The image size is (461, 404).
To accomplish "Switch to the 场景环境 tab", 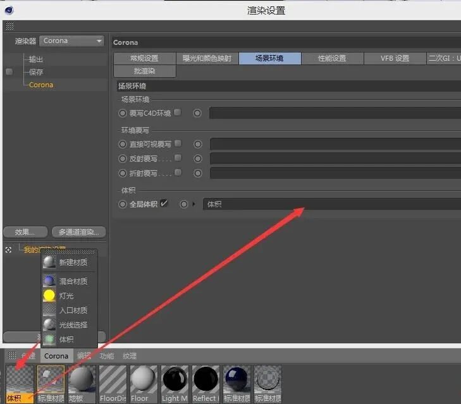I will pyautogui.click(x=270, y=58).
